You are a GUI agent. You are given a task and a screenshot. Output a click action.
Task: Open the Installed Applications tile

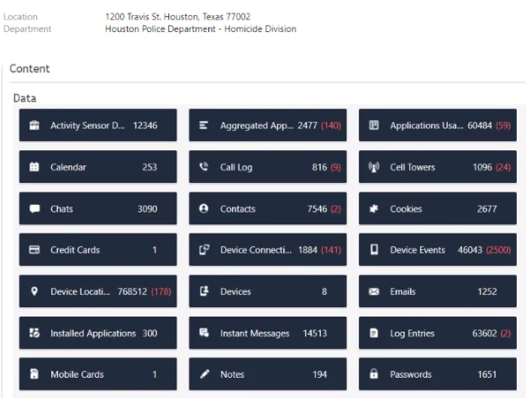point(97,333)
